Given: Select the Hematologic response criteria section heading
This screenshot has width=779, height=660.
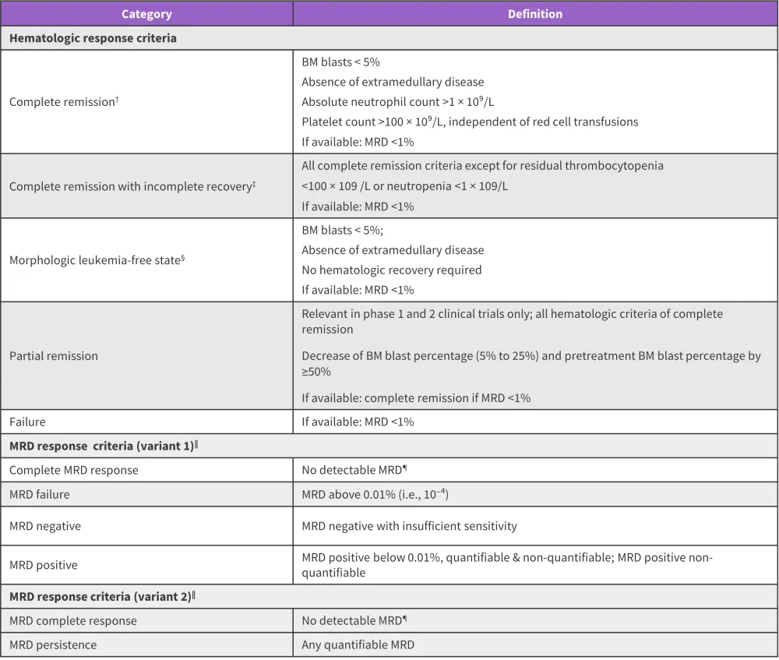Looking at the screenshot, I should click(x=93, y=38).
